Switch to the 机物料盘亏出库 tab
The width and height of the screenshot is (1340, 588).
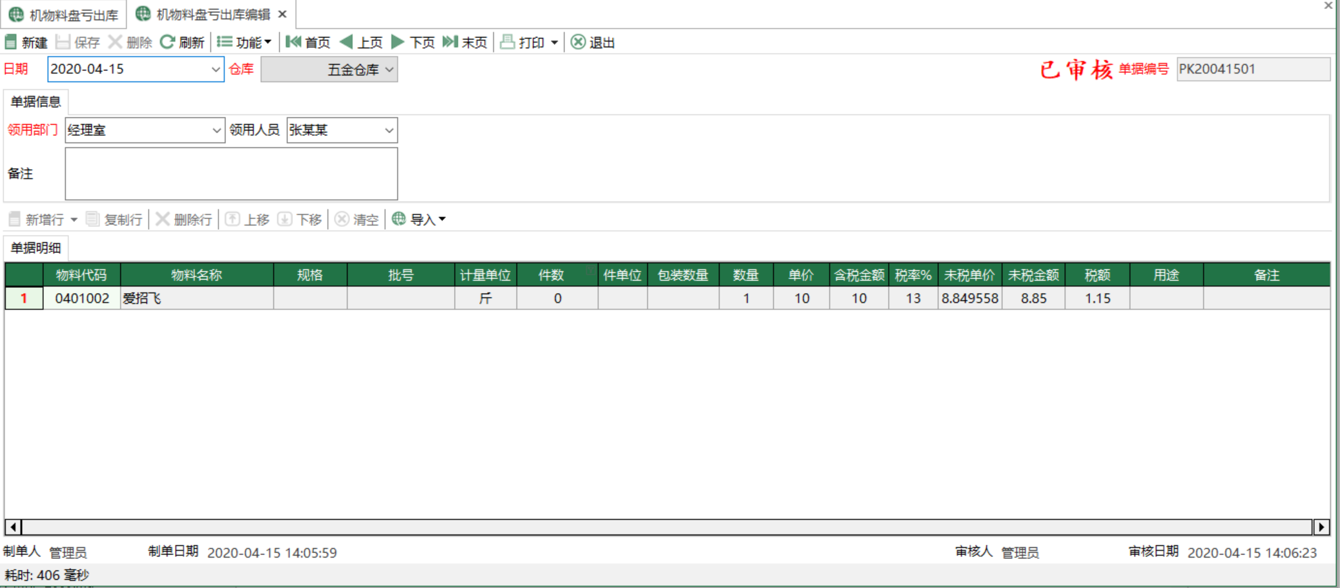63,15
